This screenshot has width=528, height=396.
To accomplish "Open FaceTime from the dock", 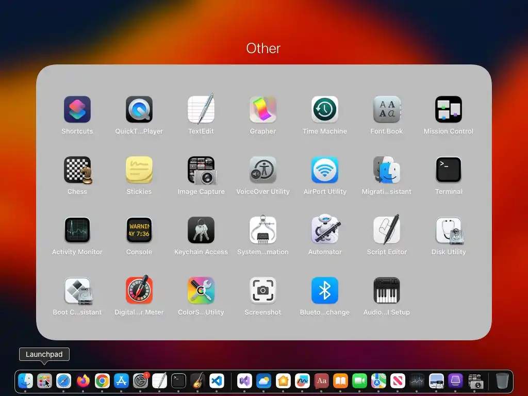I will tap(359, 381).
